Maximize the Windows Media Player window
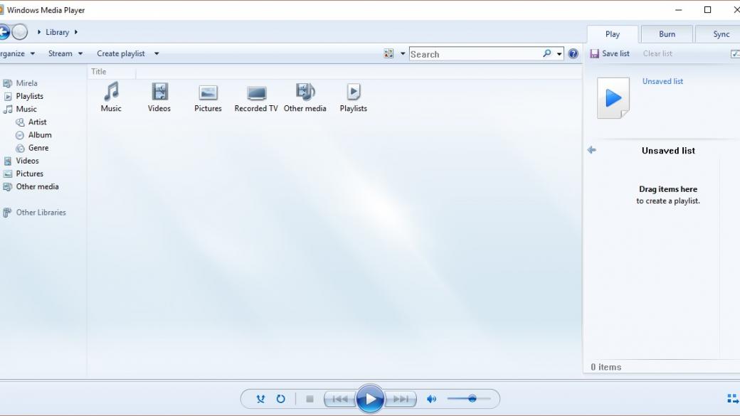The height and width of the screenshot is (416, 740). [707, 10]
